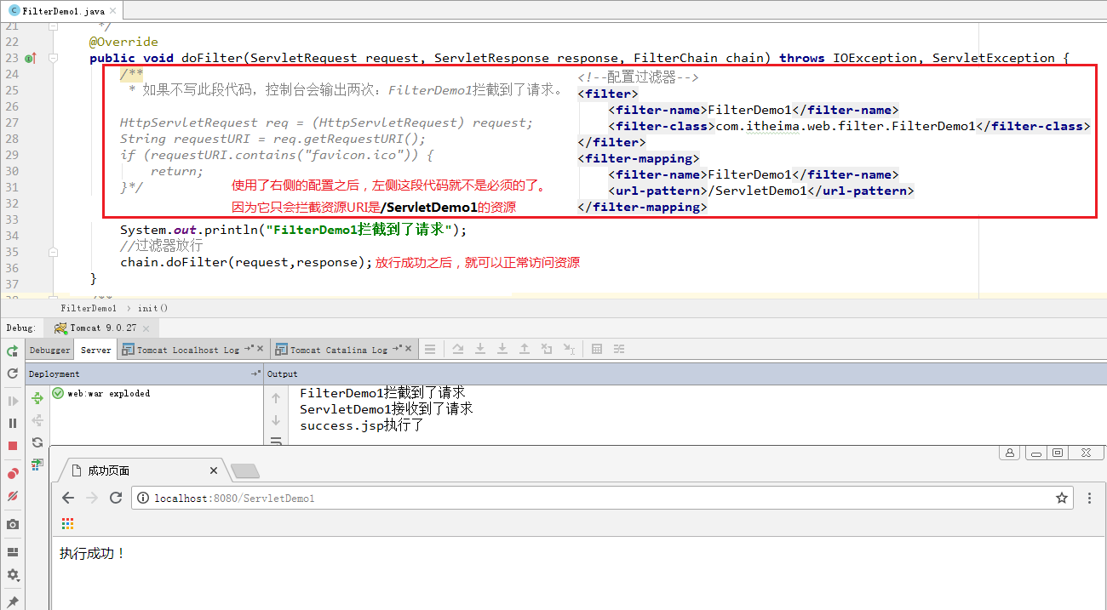
Task: Open Evaluate Expression calculator icon
Action: 597,349
